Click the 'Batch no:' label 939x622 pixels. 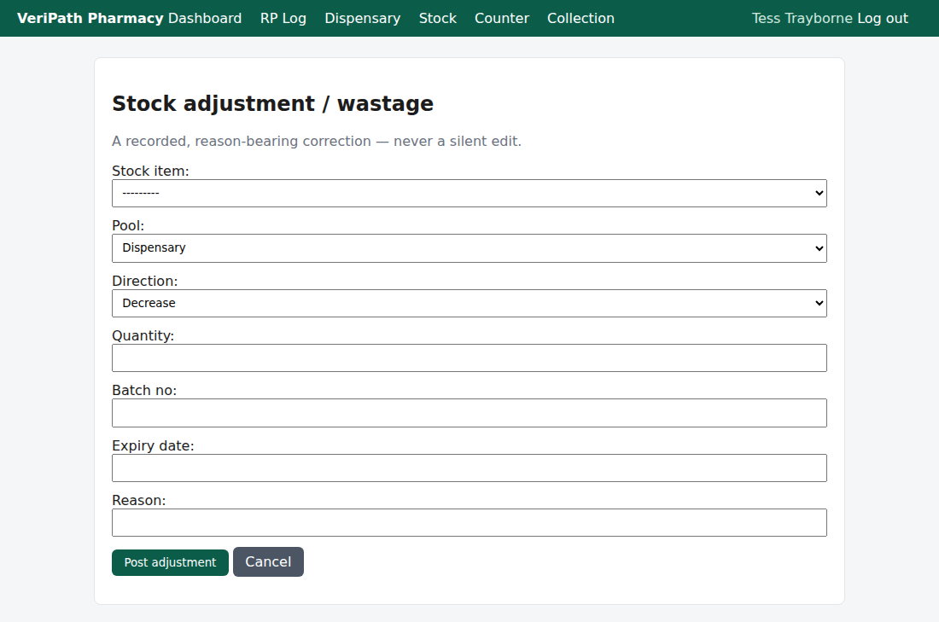pyautogui.click(x=144, y=390)
